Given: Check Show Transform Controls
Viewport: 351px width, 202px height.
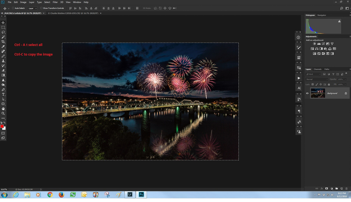Looking at the screenshot, I should point(41,8).
